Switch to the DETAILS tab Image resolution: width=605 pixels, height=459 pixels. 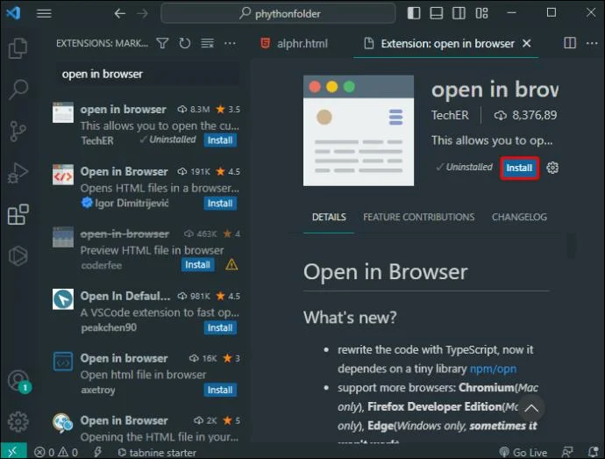(329, 217)
